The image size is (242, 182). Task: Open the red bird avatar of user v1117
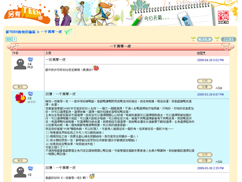[21, 98]
